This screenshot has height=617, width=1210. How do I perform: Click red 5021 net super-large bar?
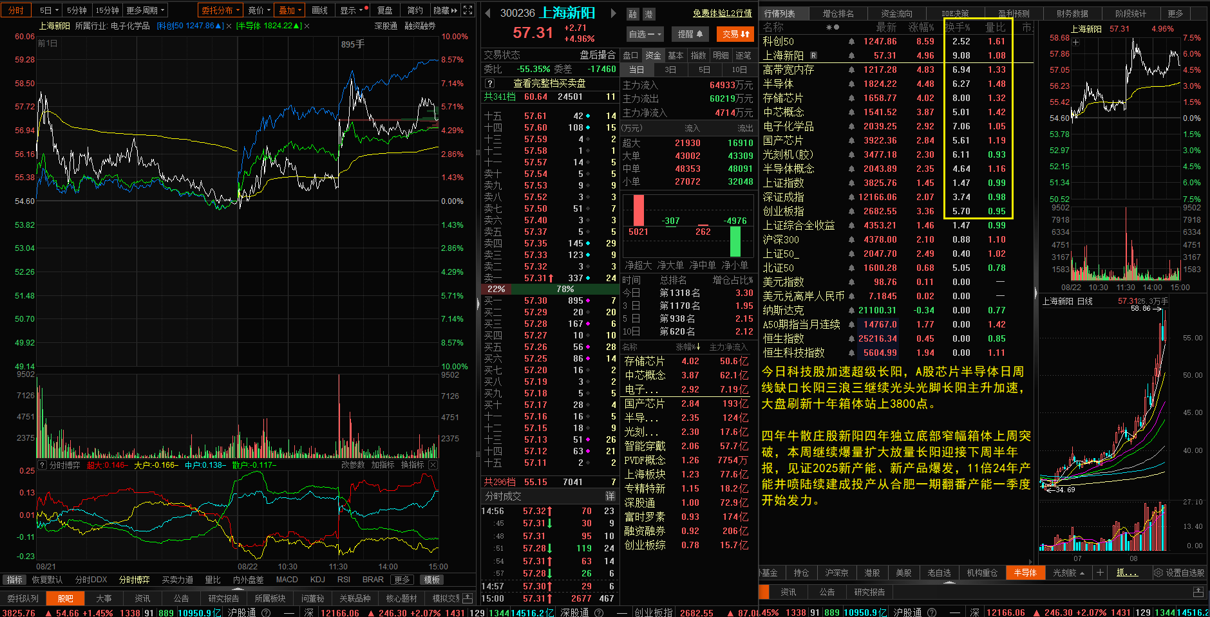coord(638,211)
